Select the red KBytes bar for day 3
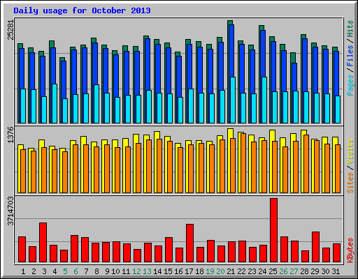Image resolution: width=358 pixels, height=279 pixels. click(43, 243)
